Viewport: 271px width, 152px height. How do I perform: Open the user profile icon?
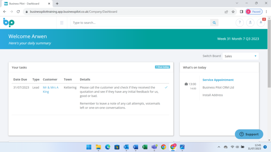[250, 23]
